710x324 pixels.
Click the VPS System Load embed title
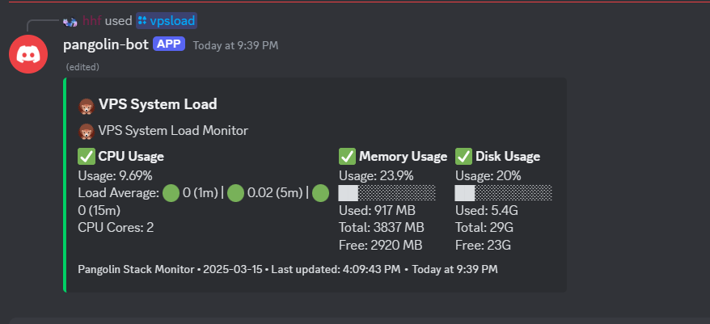(158, 104)
